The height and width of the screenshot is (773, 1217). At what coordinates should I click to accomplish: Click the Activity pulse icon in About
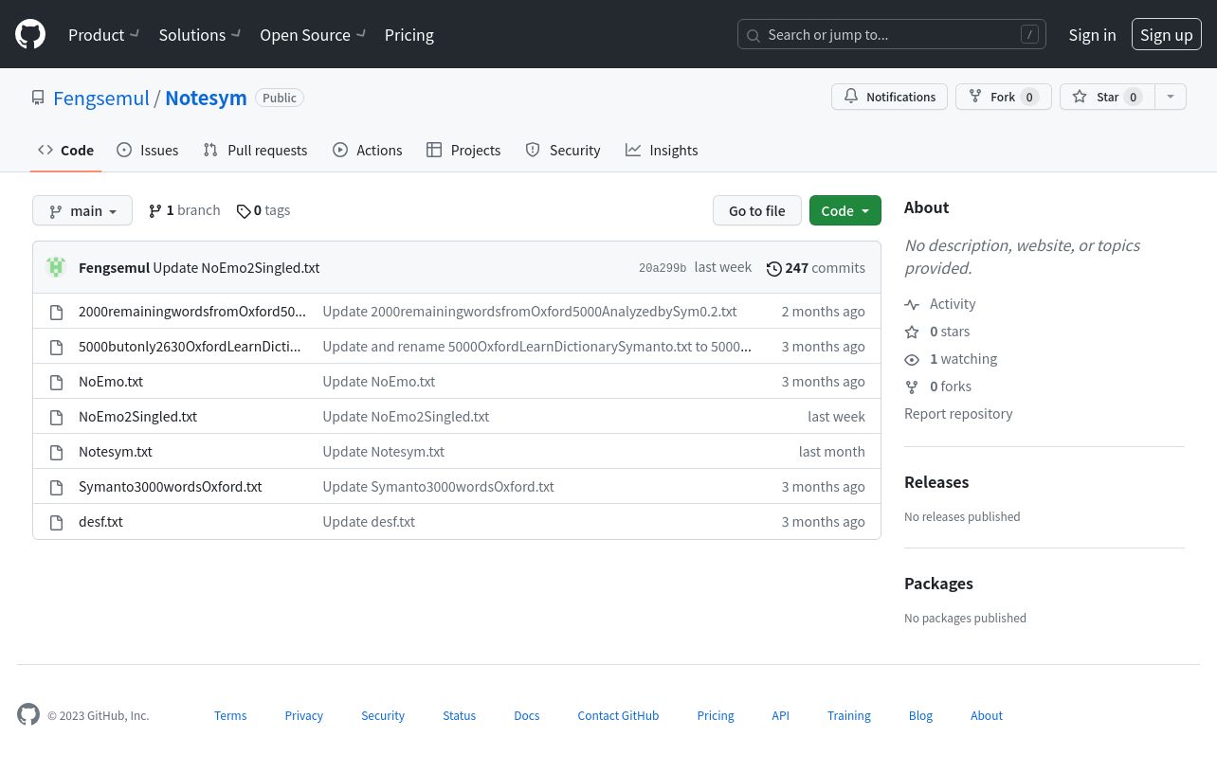[x=912, y=304]
